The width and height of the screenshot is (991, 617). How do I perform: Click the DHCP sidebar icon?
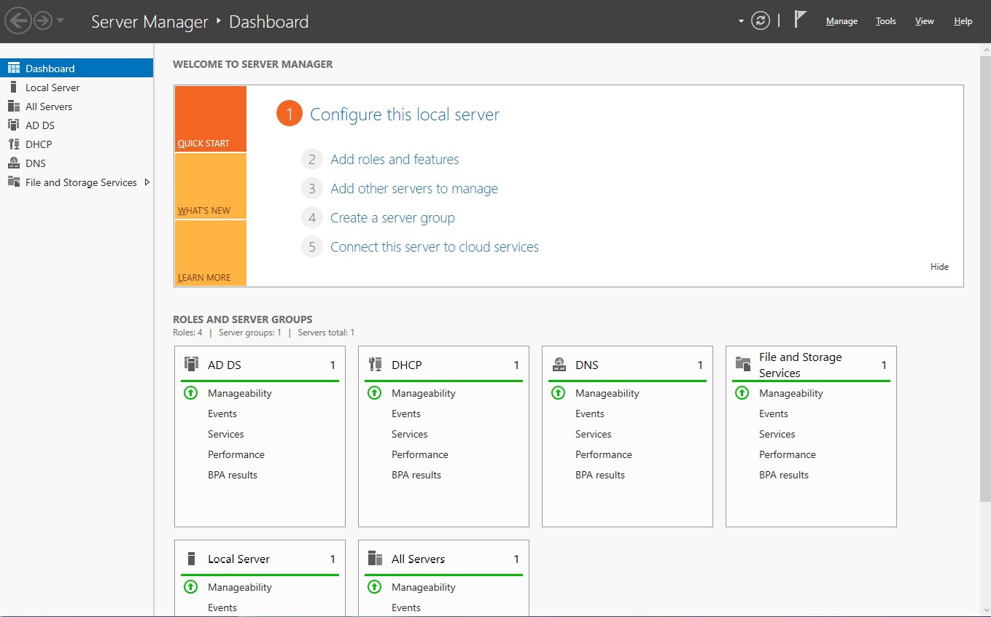(x=13, y=144)
